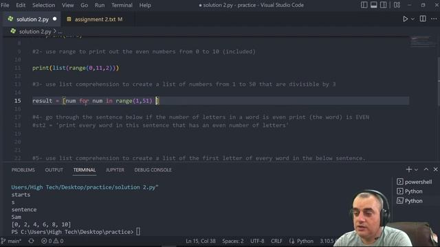Toggle the bottom panel layout icon
This screenshot has width=440, height=247.
pos(373,5)
